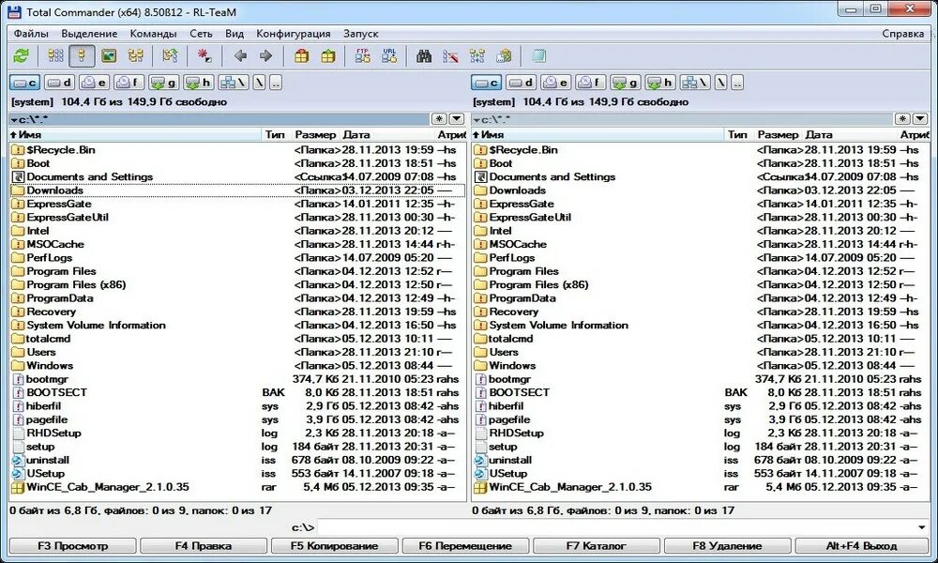The height and width of the screenshot is (563, 938).
Task: Click the Pack files gift box icon
Action: (x=301, y=56)
